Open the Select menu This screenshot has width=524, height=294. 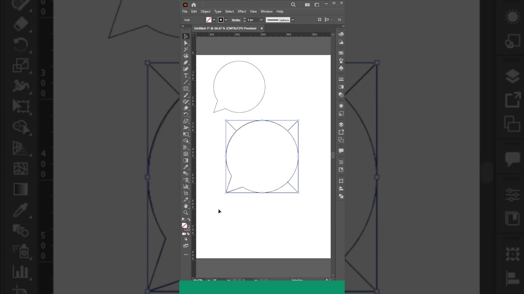[x=229, y=11]
